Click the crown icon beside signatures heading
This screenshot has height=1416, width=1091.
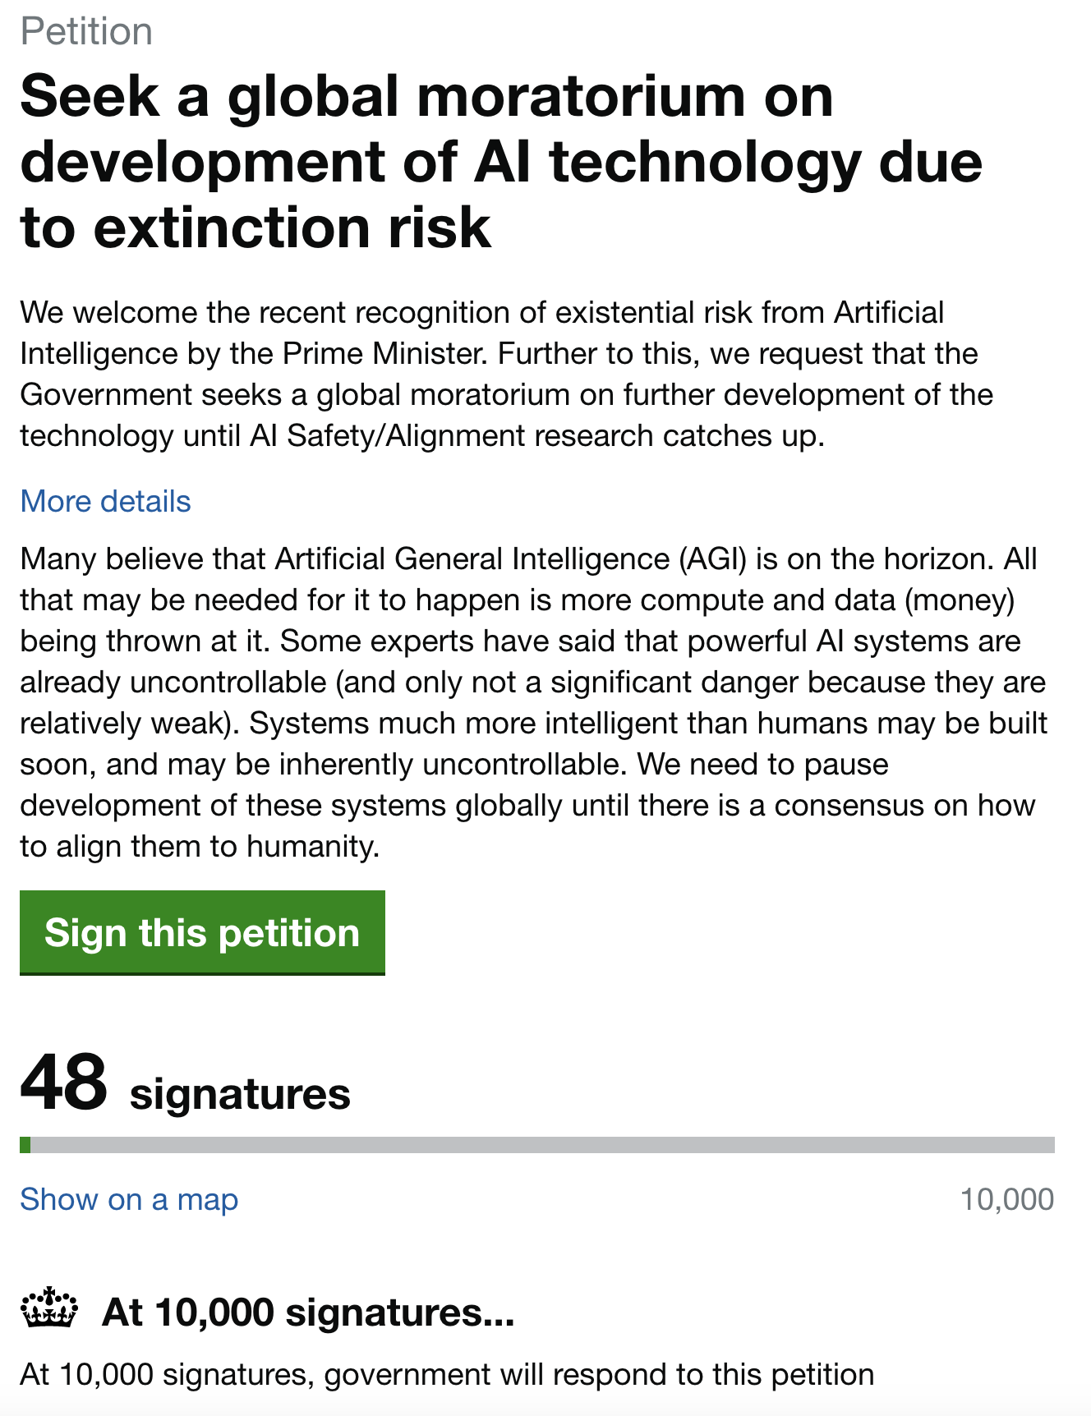49,1308
